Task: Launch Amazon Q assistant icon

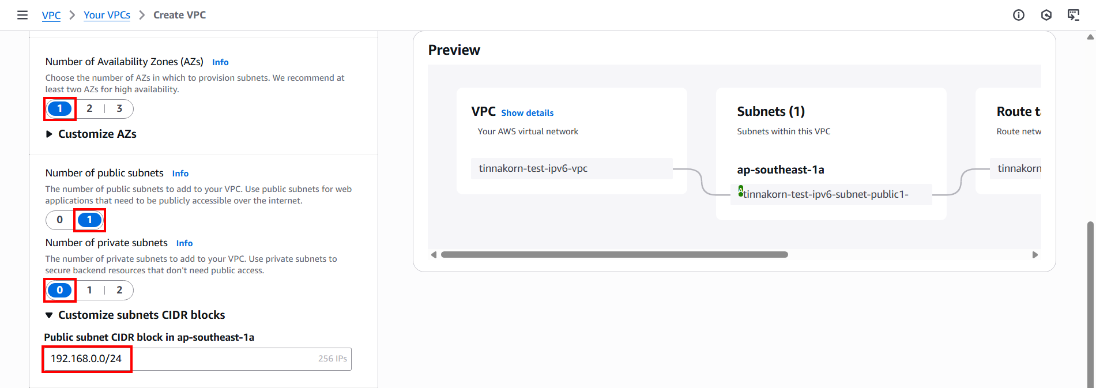Action: [x=1046, y=15]
